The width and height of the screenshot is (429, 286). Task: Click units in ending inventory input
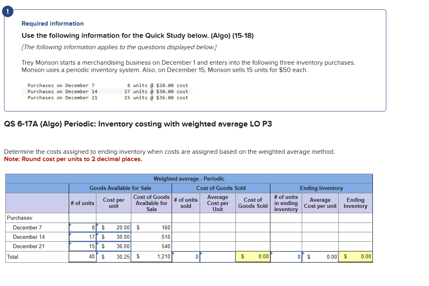[x=286, y=257]
